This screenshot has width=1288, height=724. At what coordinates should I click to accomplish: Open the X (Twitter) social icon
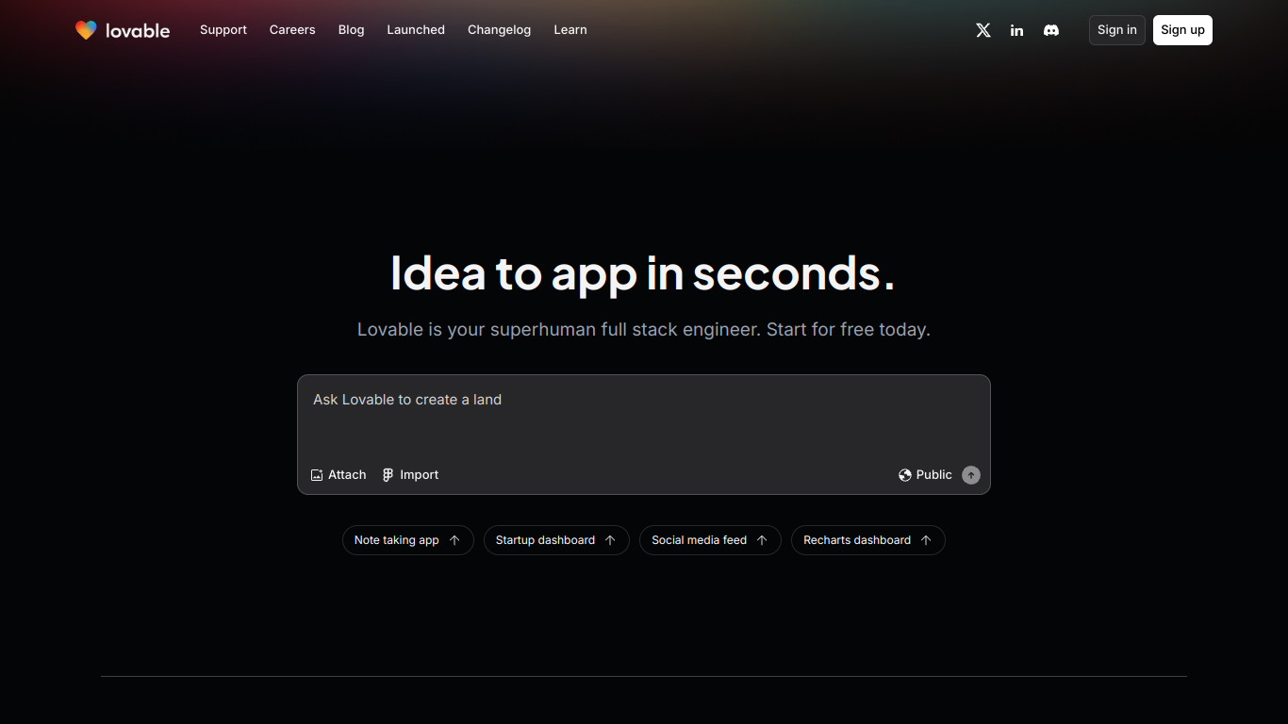click(983, 30)
